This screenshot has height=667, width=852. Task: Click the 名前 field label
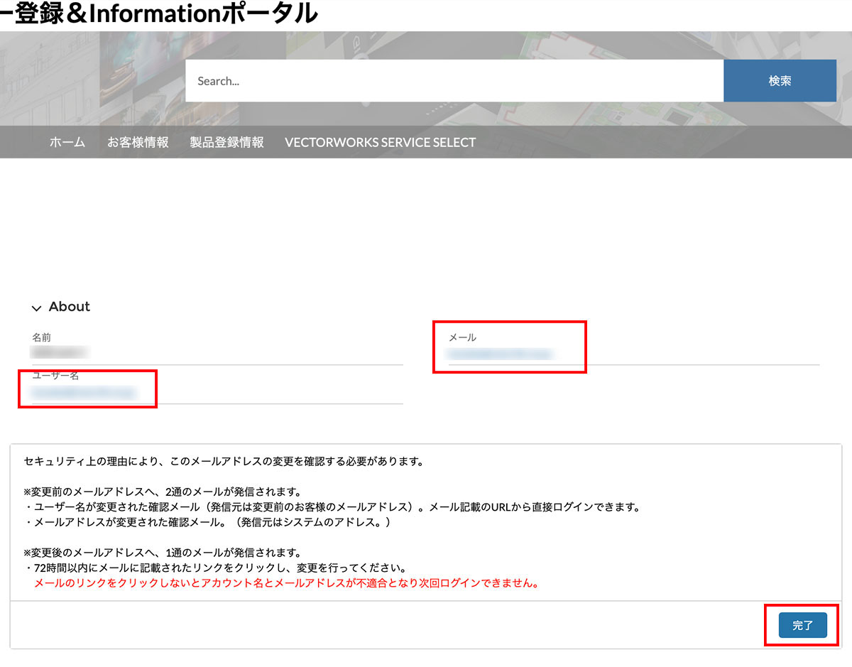(x=41, y=337)
